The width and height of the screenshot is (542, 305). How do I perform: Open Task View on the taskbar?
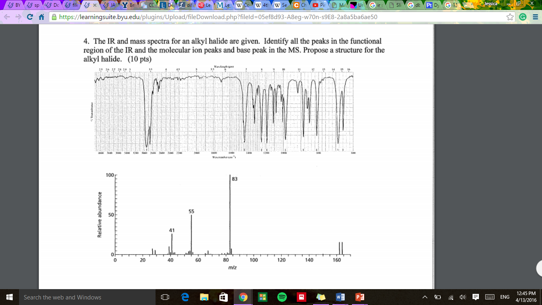[165, 297]
